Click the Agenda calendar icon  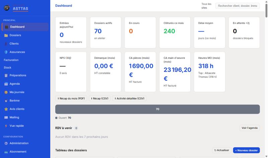point(6,84)
